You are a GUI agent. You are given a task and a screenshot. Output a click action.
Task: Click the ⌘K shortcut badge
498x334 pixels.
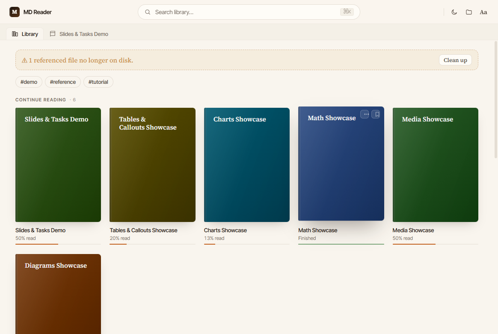click(x=347, y=12)
